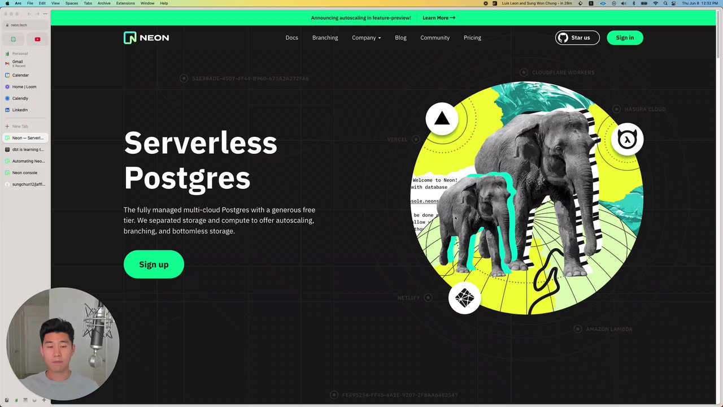This screenshot has height=407, width=723.
Task: Visit the Community page
Action: [435, 38]
